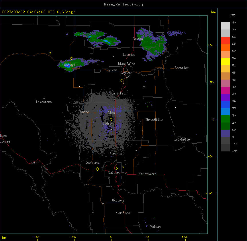Click the Sylvan label
Viewport: 247px width, 241px height.
pyautogui.click(x=112, y=70)
